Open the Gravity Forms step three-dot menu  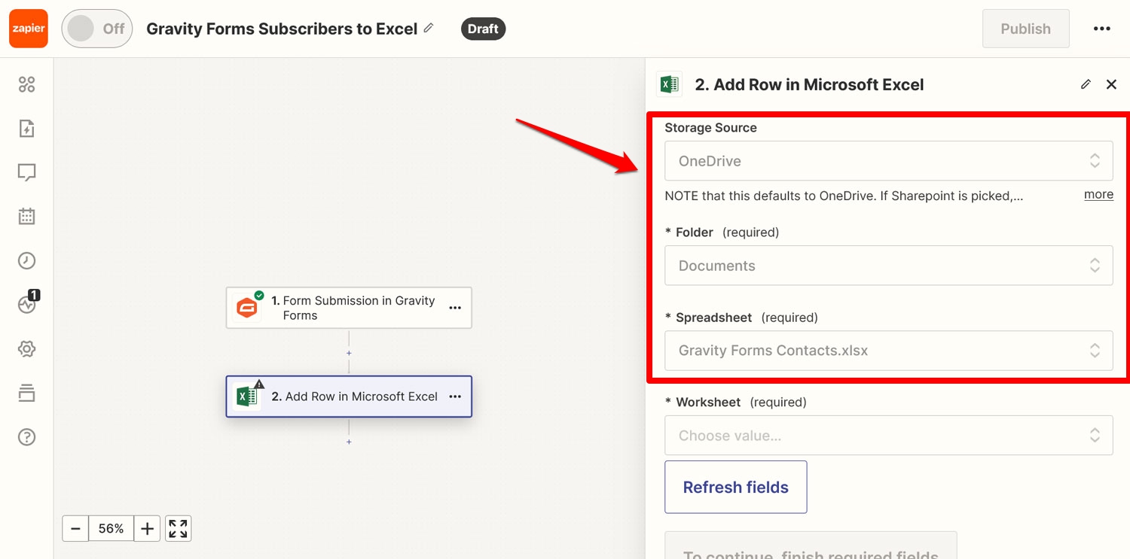click(x=455, y=308)
